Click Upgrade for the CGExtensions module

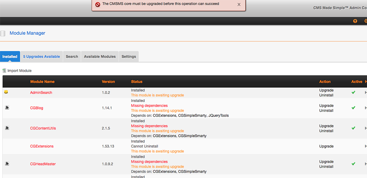coord(326,146)
